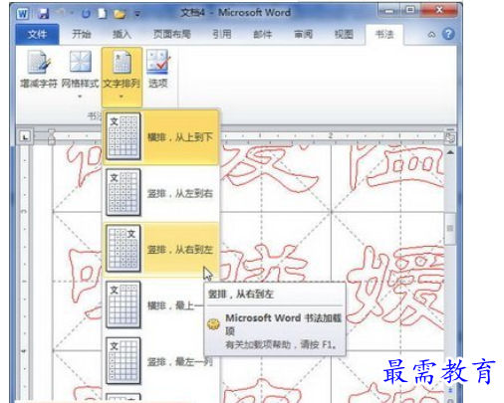504x403 pixels.
Task: Click the Word application icon in title bar
Action: point(23,14)
